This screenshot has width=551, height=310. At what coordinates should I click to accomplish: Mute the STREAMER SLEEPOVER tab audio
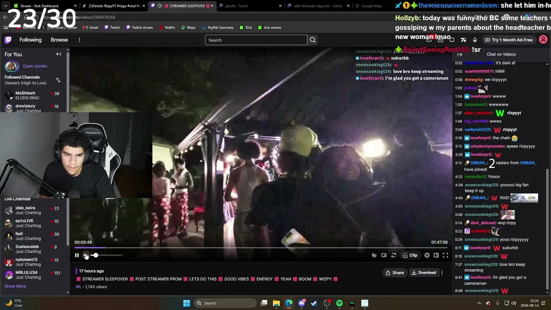tap(159, 6)
